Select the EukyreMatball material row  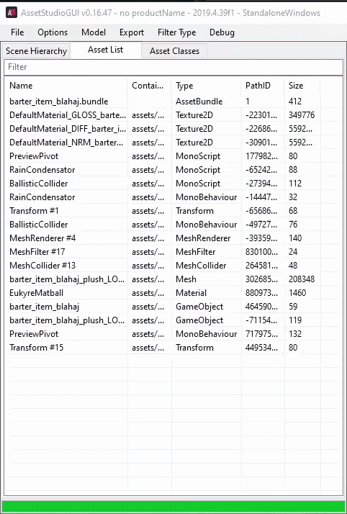point(172,293)
